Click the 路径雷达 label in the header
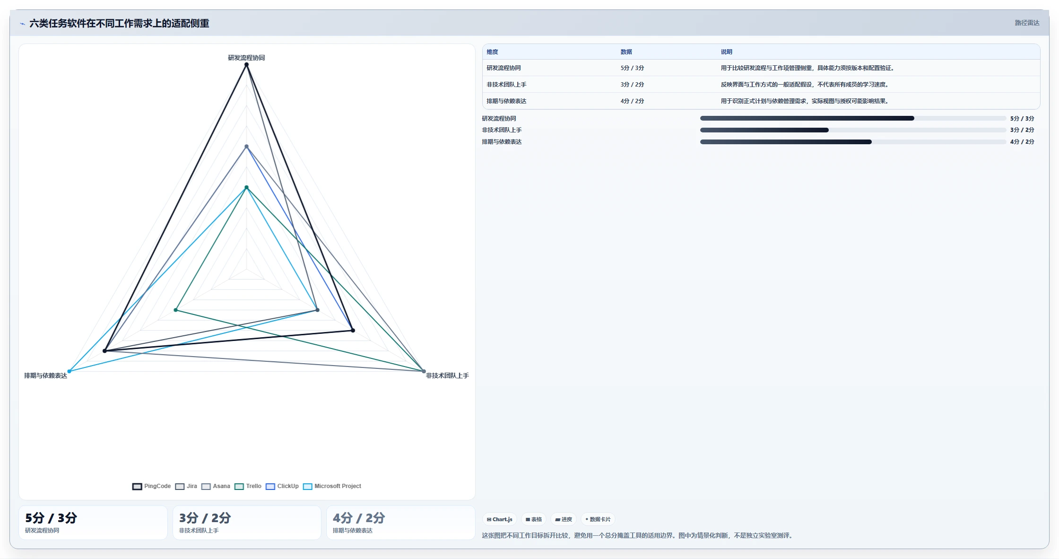Screen dimensions: 1059x559 [x=1027, y=23]
